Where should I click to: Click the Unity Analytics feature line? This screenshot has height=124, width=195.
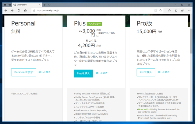(x=91, y=114)
